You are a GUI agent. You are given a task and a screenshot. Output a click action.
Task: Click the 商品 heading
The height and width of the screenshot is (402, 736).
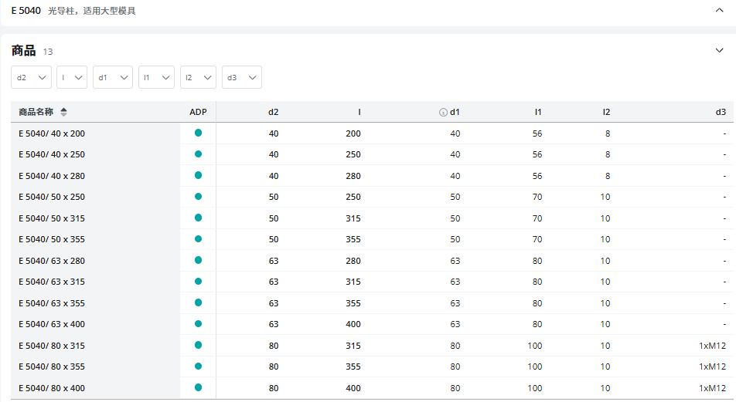click(x=23, y=51)
